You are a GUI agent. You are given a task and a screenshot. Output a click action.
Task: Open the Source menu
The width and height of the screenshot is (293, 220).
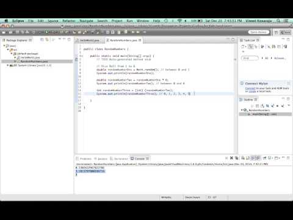coord(53,21)
